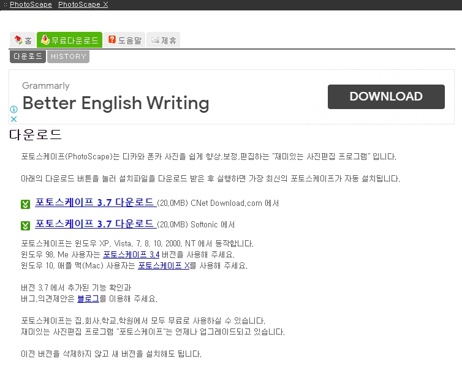Close the Grammarly advertisement
This screenshot has height=383, width=462.
pos(14,119)
